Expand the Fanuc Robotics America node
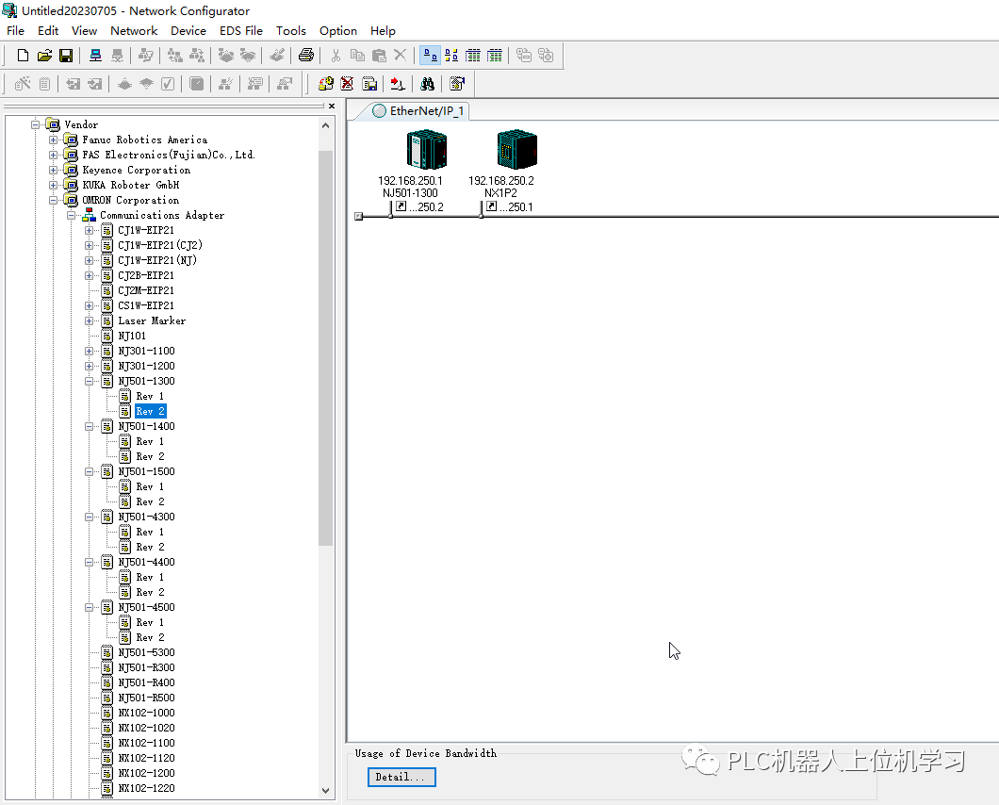Viewport: 999px width, 805px height. point(54,140)
